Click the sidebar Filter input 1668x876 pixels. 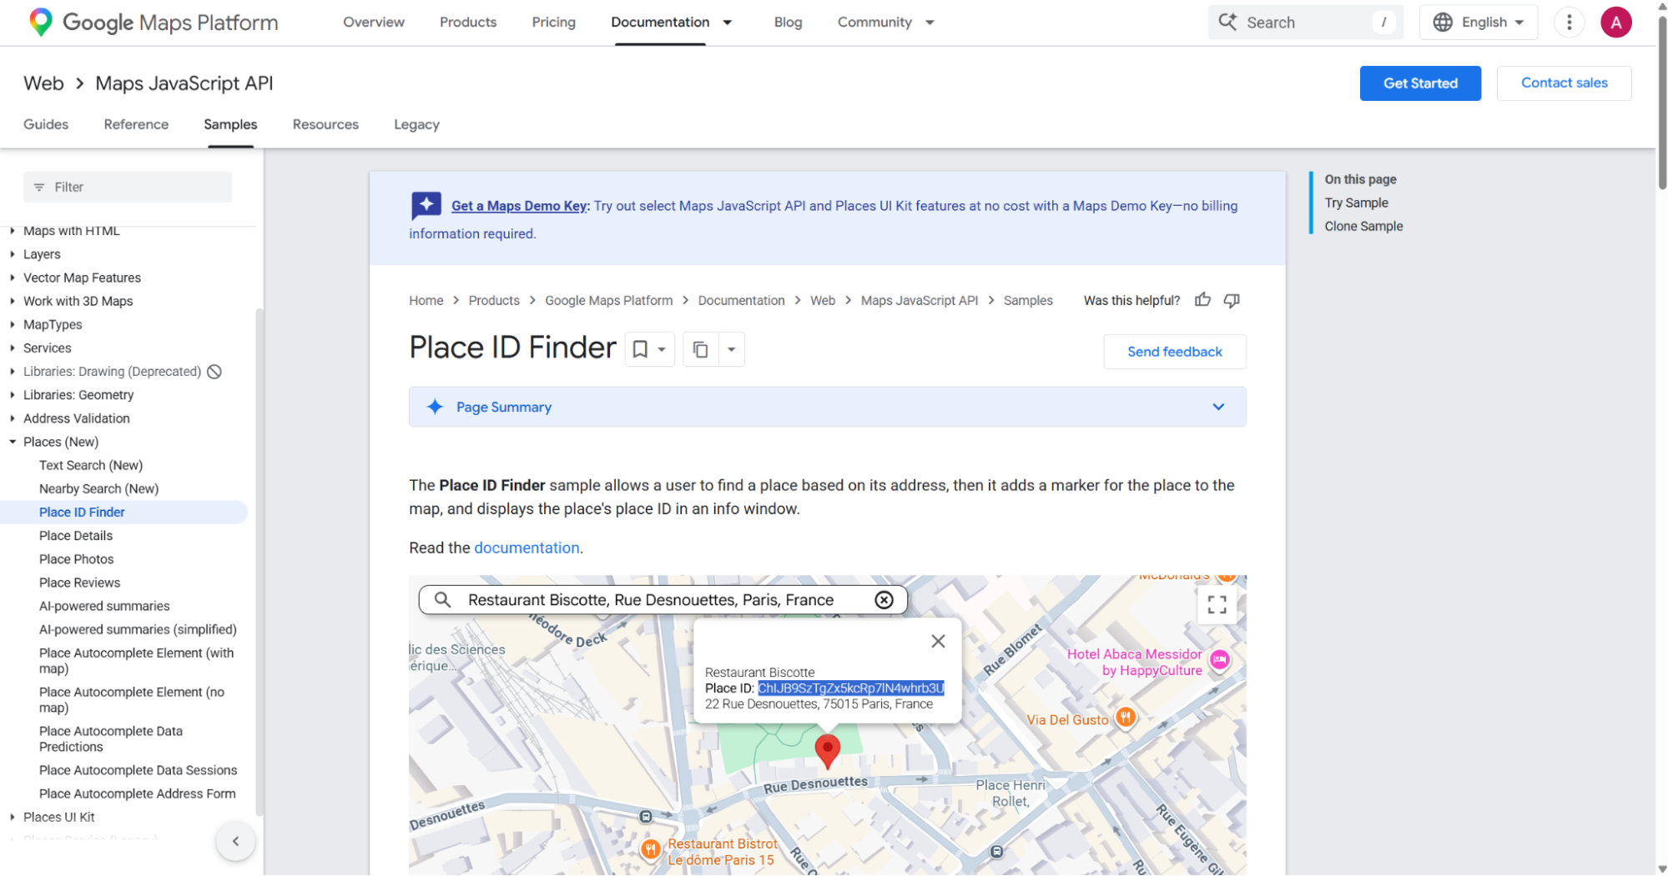tap(128, 188)
